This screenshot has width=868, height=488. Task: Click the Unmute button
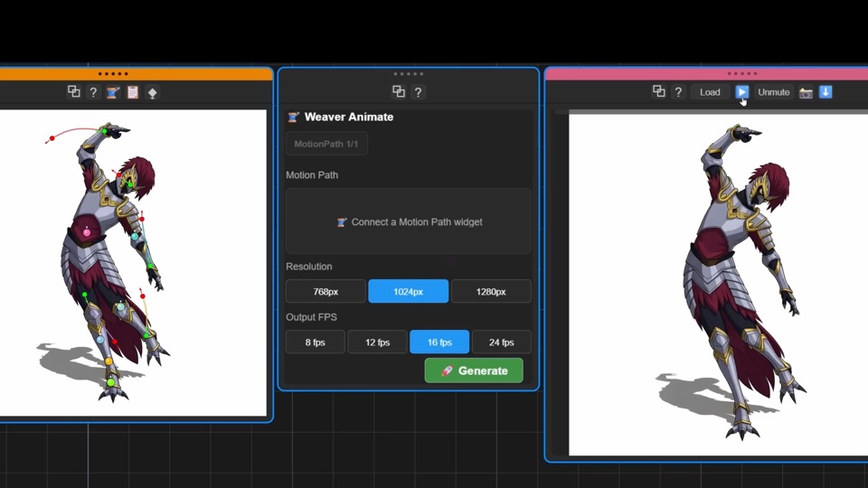(773, 92)
